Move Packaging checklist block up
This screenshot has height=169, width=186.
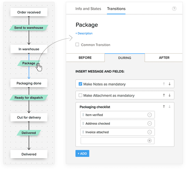click(164, 106)
